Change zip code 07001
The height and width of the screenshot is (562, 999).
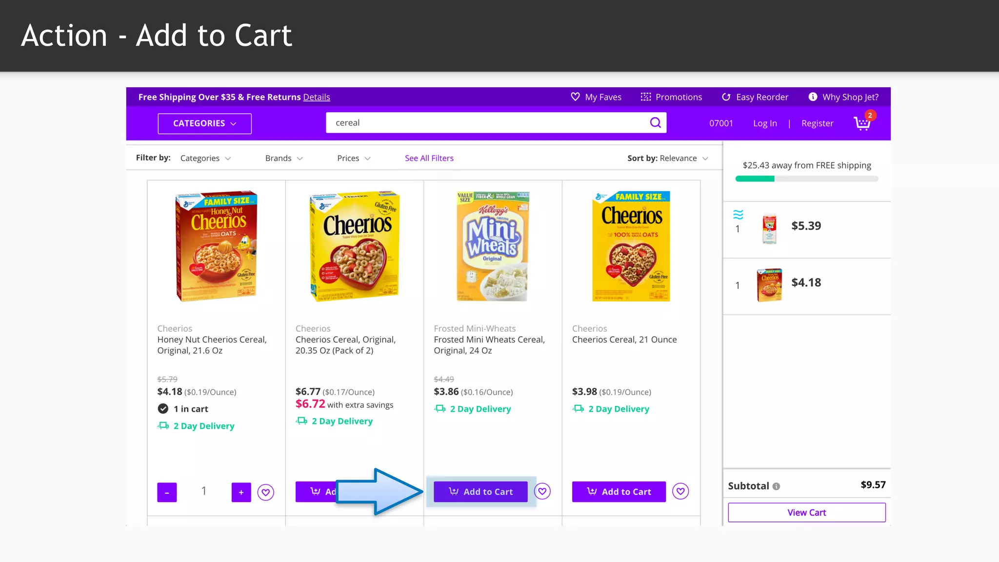[x=721, y=123]
